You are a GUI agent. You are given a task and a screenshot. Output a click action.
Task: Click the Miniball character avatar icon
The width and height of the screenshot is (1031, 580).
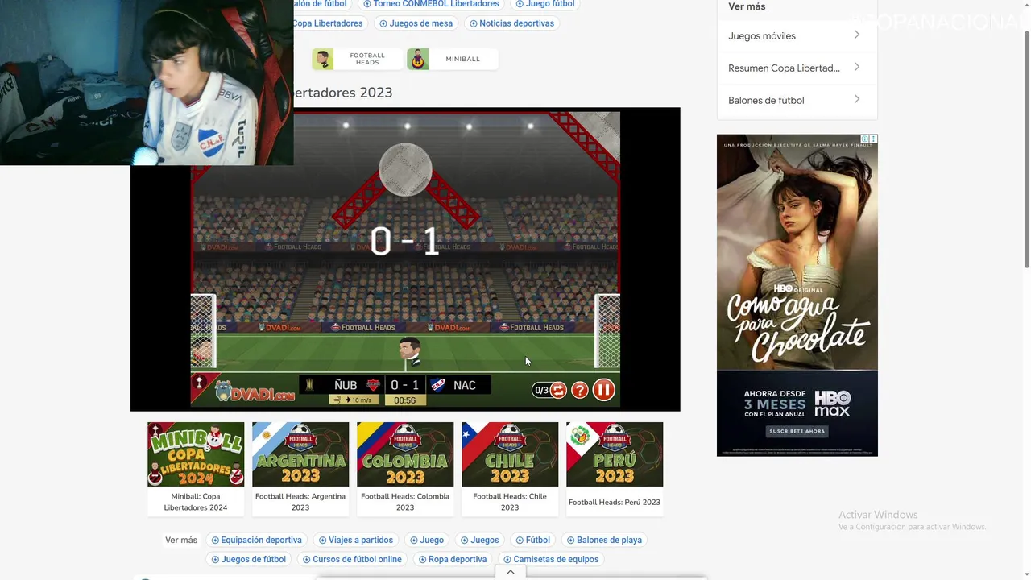pos(418,59)
